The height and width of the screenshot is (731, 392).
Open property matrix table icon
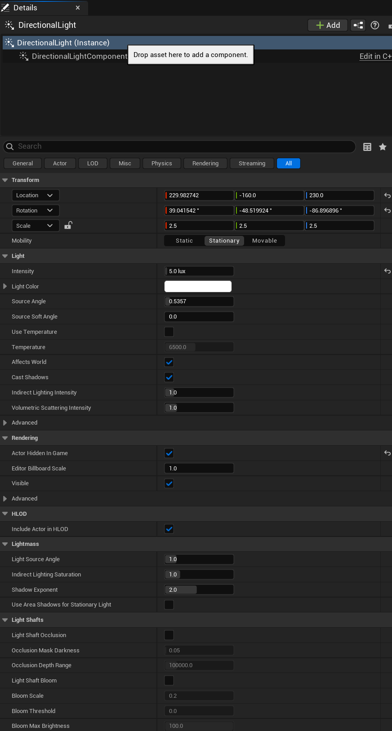coord(367,147)
